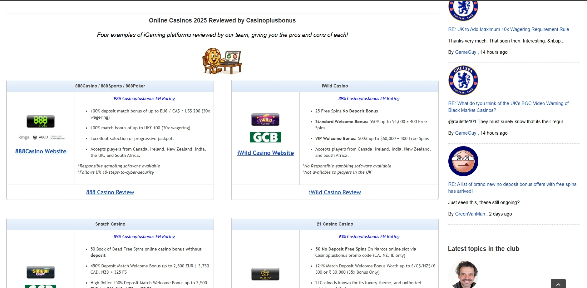Screen dimensions: 587x288
Task: Read the iWild Casino Review
Action: [335, 192]
